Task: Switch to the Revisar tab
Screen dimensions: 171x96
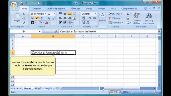Action: pos(101,9)
